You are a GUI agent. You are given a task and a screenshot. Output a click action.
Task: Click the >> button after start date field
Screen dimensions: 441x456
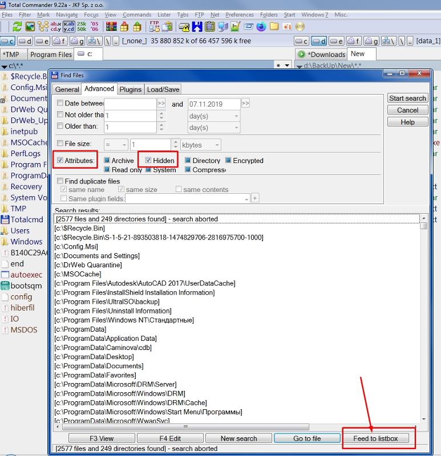point(161,103)
